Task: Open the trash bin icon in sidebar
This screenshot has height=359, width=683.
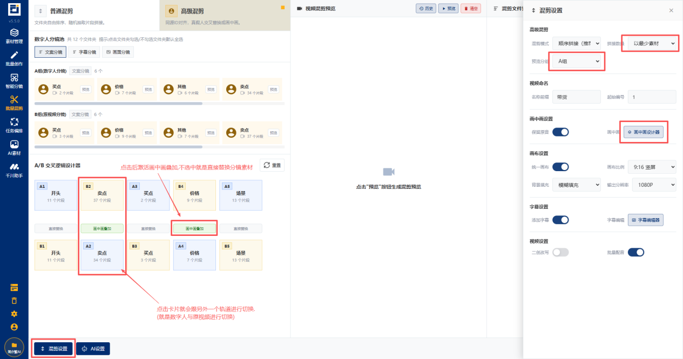Action: coord(14,301)
